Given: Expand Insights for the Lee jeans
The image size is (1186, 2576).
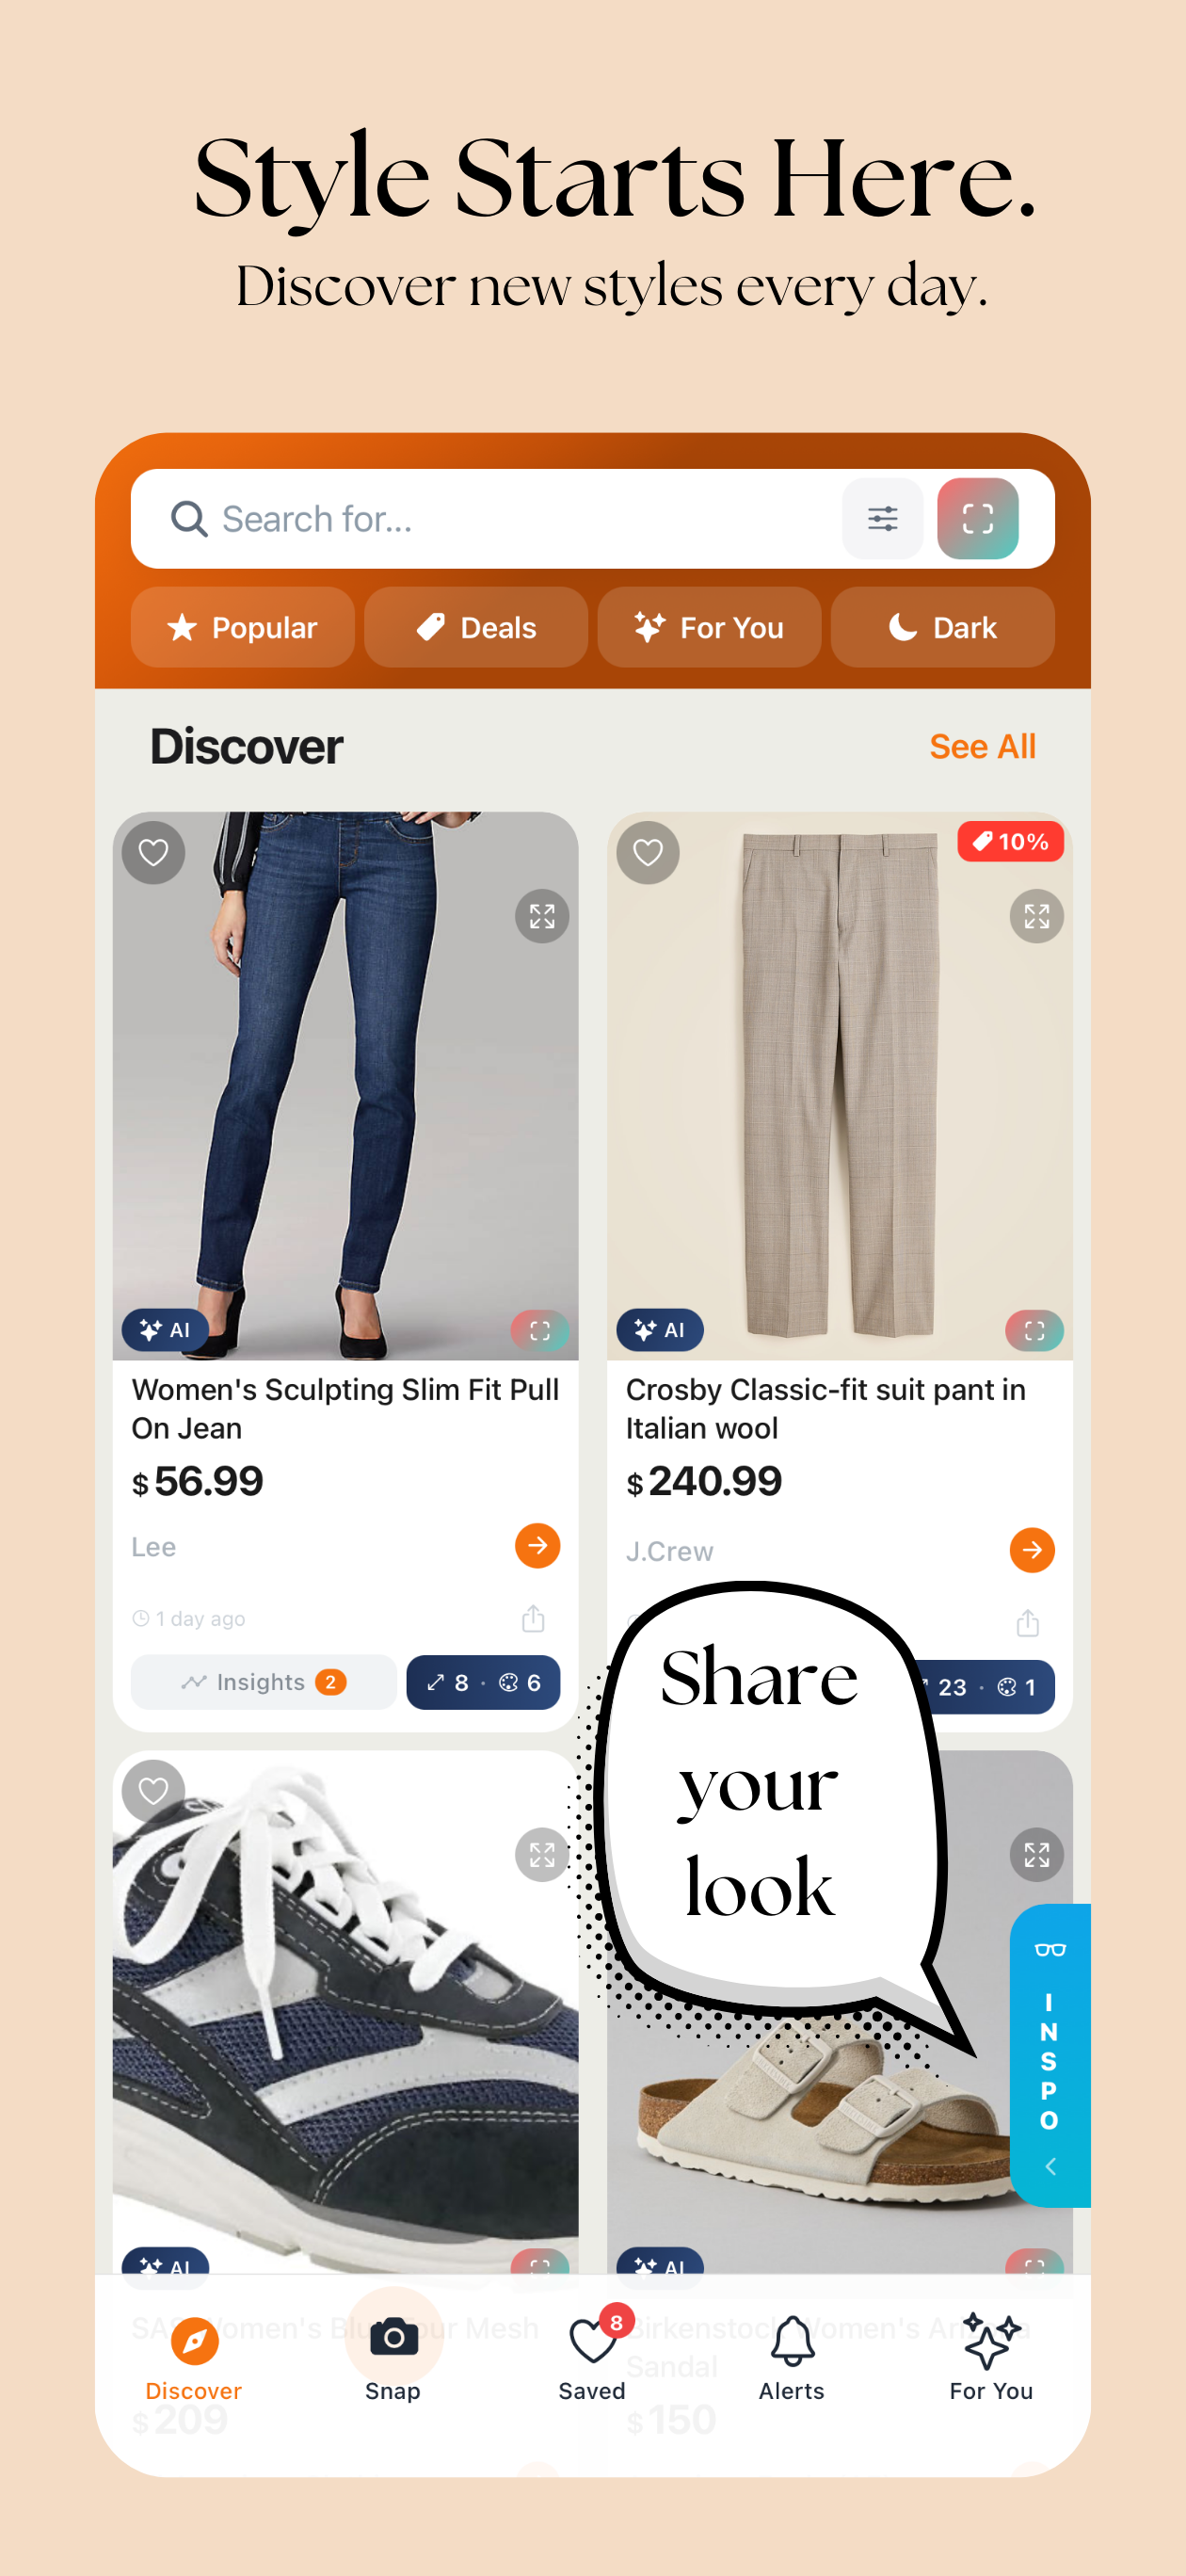Looking at the screenshot, I should click(263, 1682).
